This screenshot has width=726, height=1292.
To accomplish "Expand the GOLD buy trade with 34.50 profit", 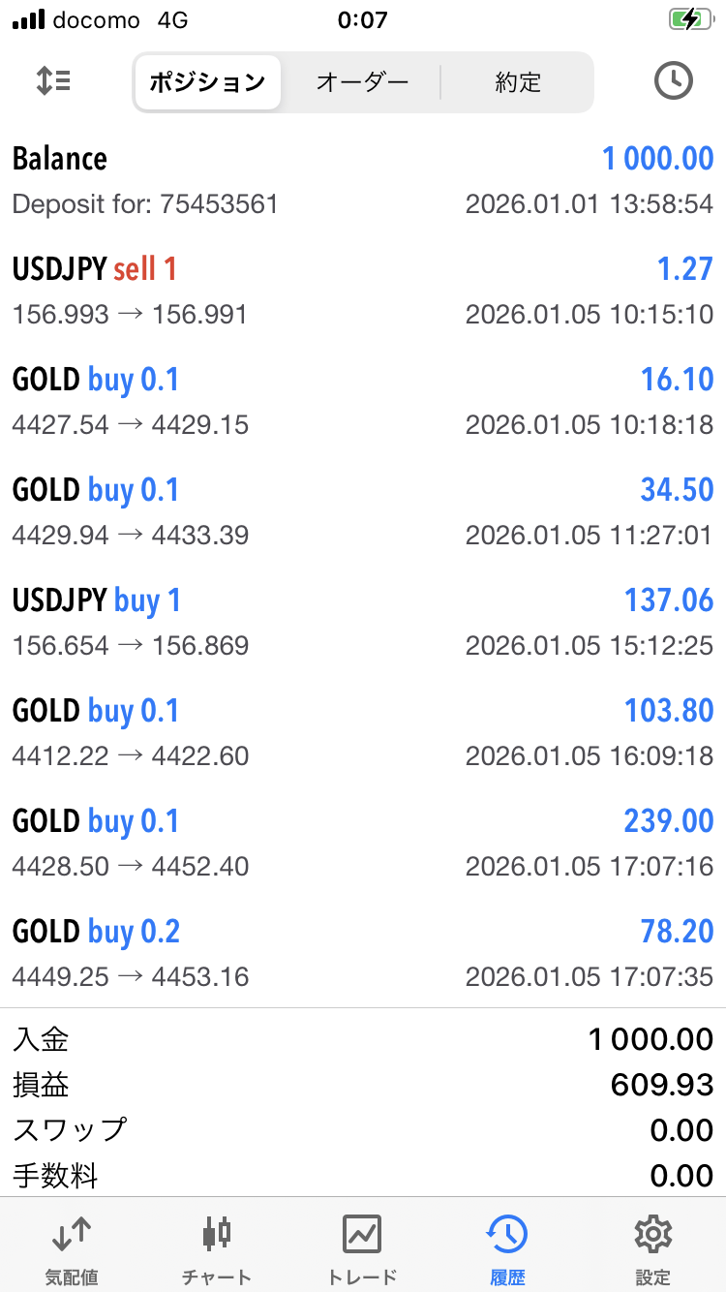I will coord(363,511).
